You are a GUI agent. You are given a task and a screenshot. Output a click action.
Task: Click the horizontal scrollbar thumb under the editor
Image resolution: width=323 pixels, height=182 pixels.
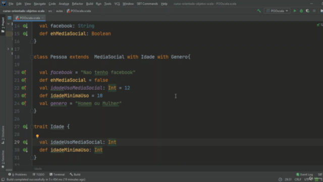click(x=9, y=170)
